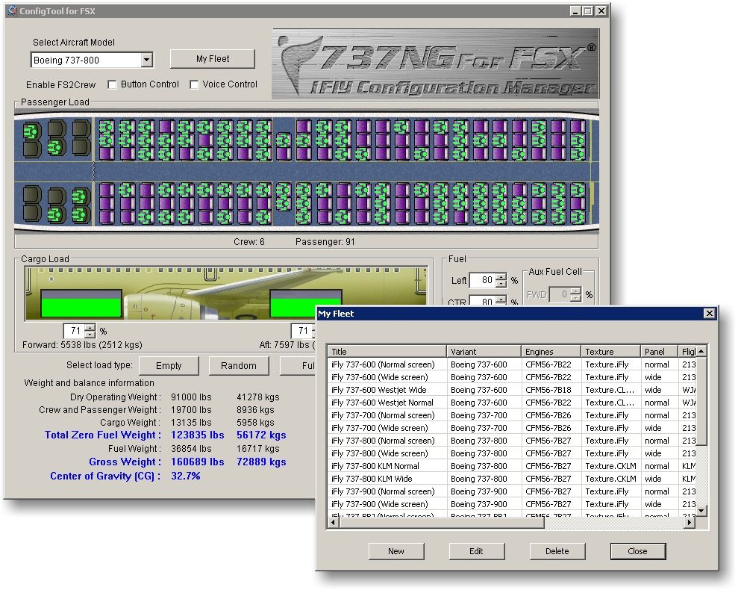Decrease left fuel tank percentage
The height and width of the screenshot is (593, 741).
[501, 285]
